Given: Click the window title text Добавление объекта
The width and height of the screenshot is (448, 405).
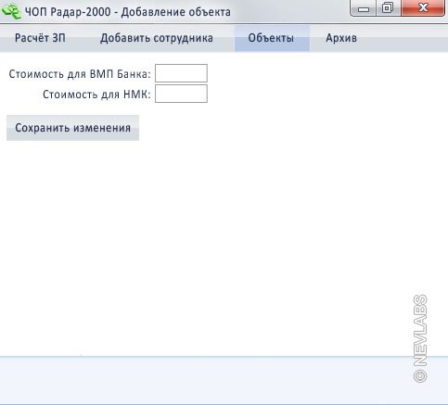Looking at the screenshot, I should pyautogui.click(x=175, y=12).
